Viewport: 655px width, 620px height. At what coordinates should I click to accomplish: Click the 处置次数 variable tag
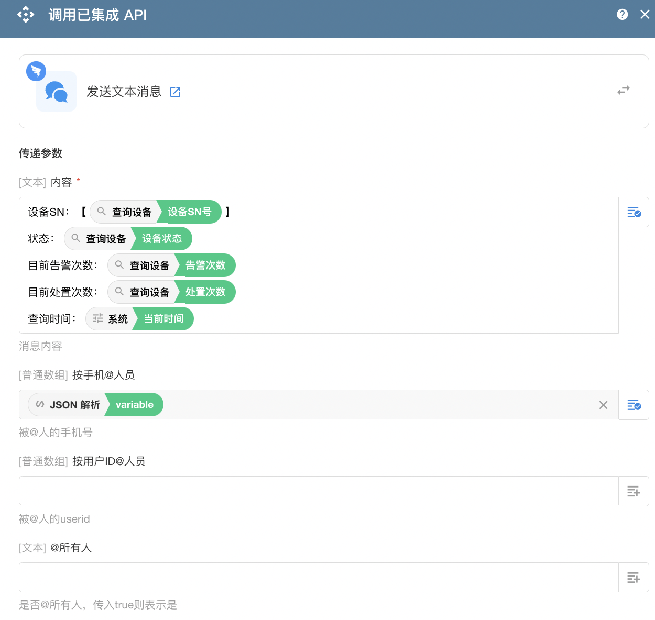coord(205,292)
